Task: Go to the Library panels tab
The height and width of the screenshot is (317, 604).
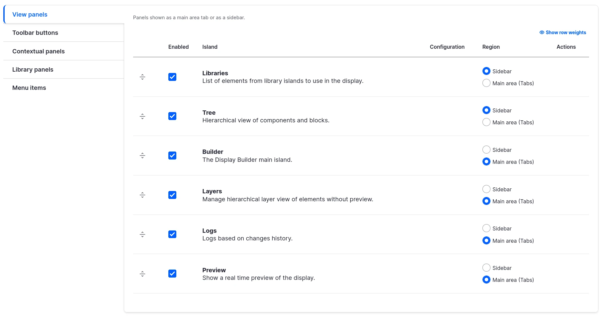Action: 33,70
